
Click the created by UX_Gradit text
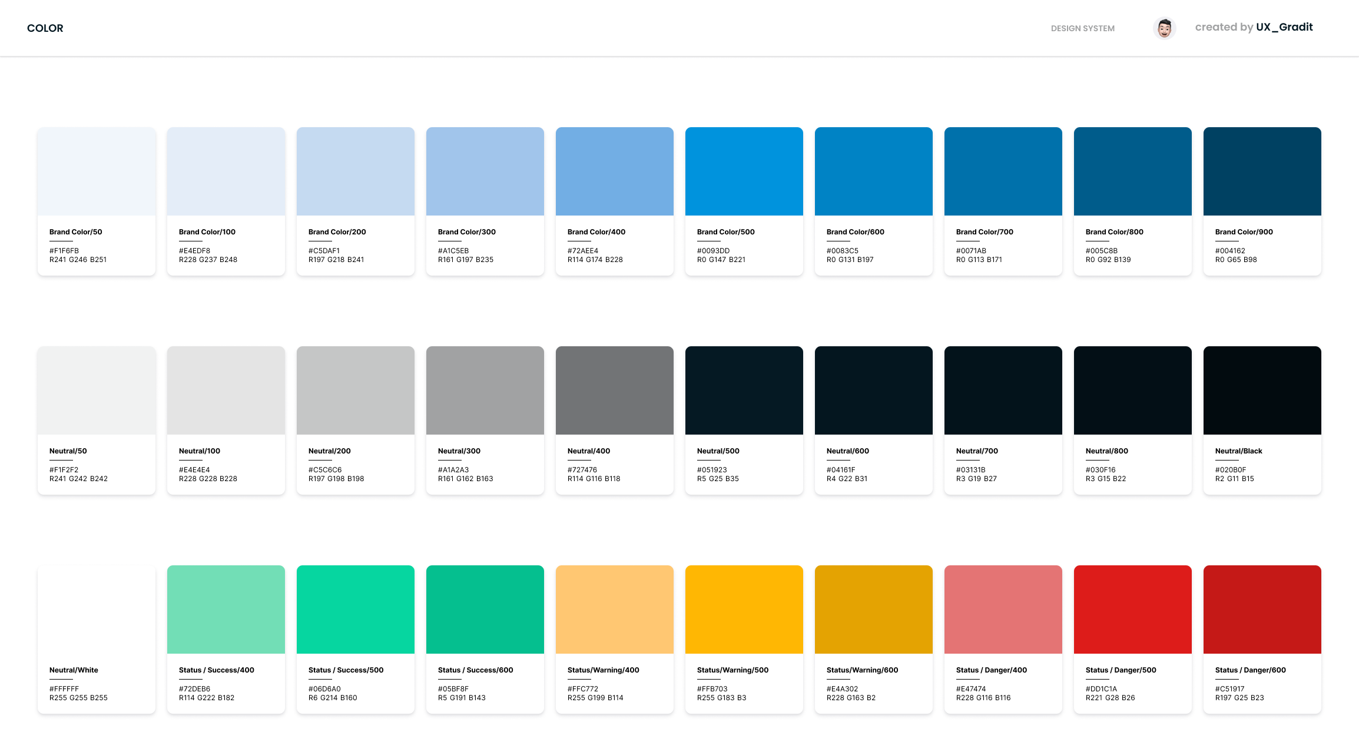tap(1254, 27)
